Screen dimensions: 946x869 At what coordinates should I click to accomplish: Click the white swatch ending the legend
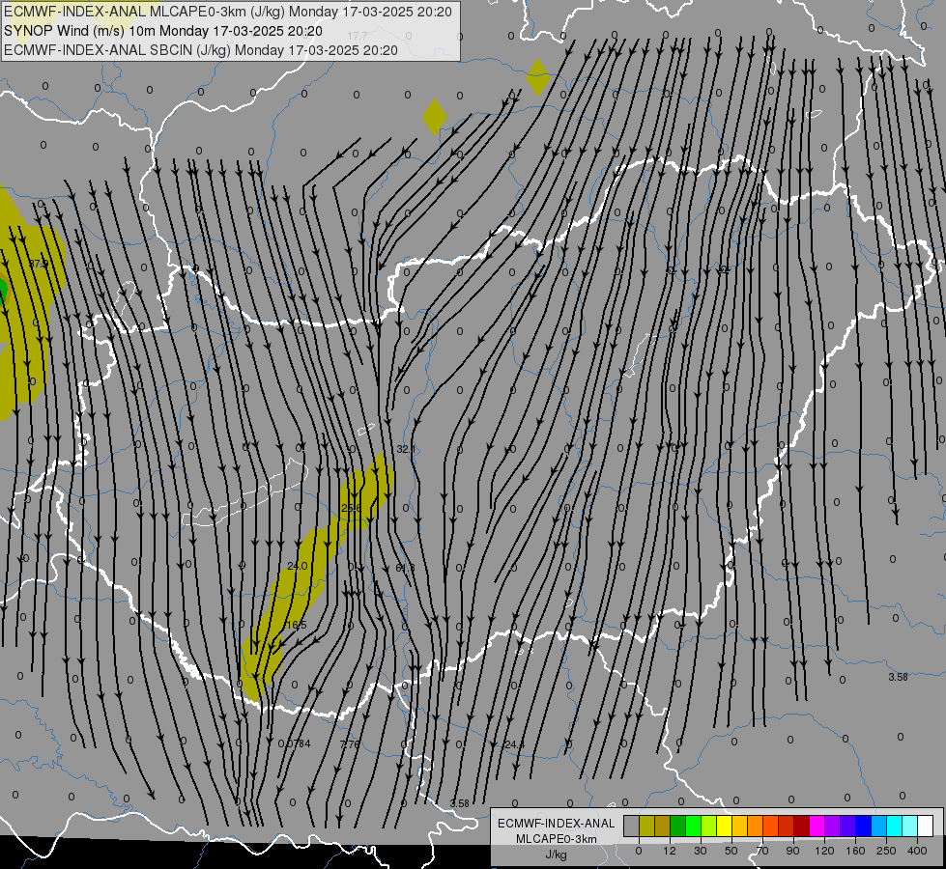pos(926,826)
